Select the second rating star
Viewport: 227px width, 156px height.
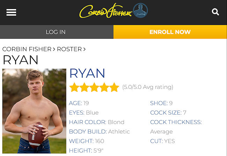click(84, 87)
